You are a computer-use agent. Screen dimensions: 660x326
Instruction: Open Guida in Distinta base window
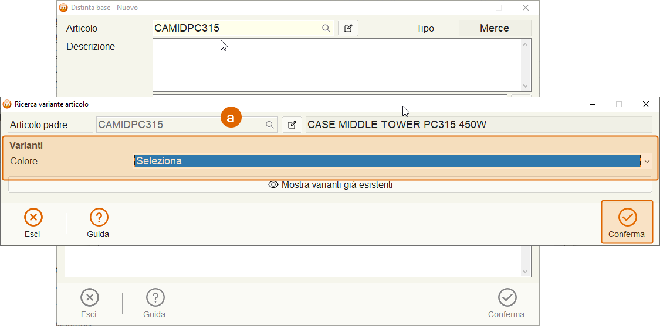[154, 304]
